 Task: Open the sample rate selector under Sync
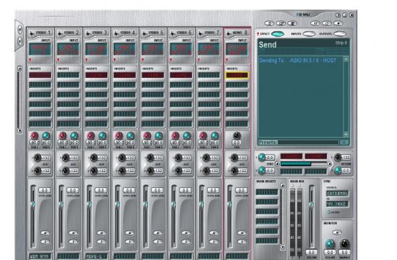(x=337, y=204)
